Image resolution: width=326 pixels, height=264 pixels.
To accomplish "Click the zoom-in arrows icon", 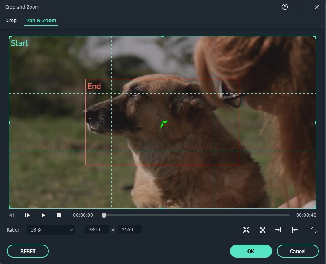I will 246,230.
